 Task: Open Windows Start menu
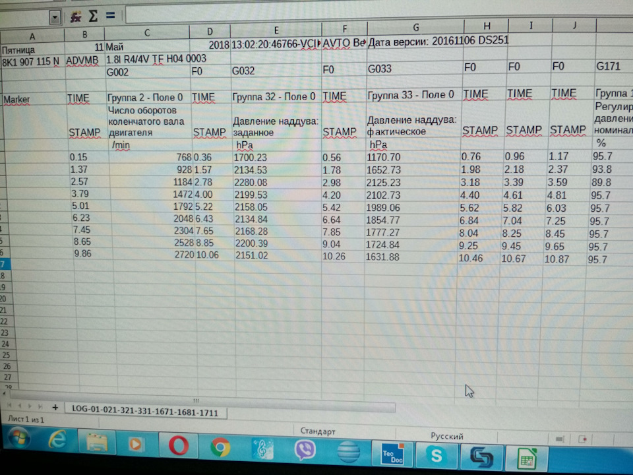(x=18, y=439)
